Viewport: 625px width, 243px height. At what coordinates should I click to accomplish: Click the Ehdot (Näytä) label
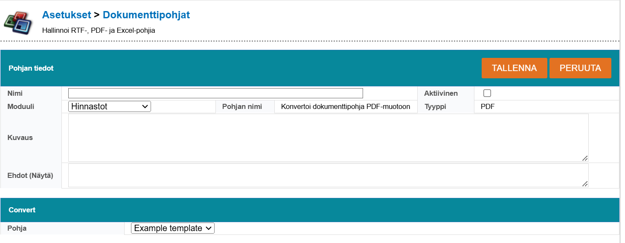30,175
